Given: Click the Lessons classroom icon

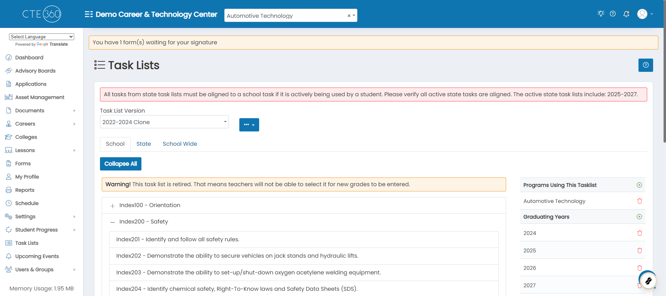Looking at the screenshot, I should pos(9,150).
